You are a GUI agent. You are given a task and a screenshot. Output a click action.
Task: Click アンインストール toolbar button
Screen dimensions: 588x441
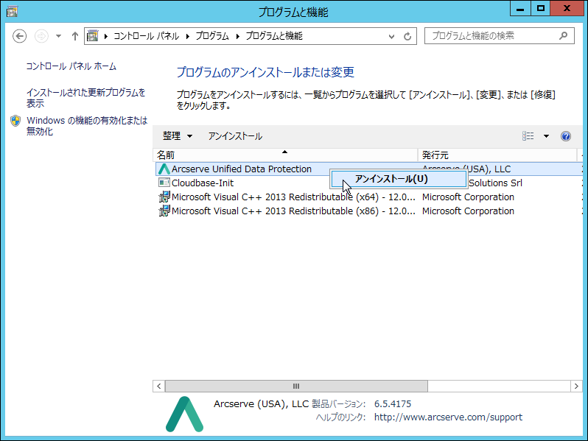coord(235,136)
